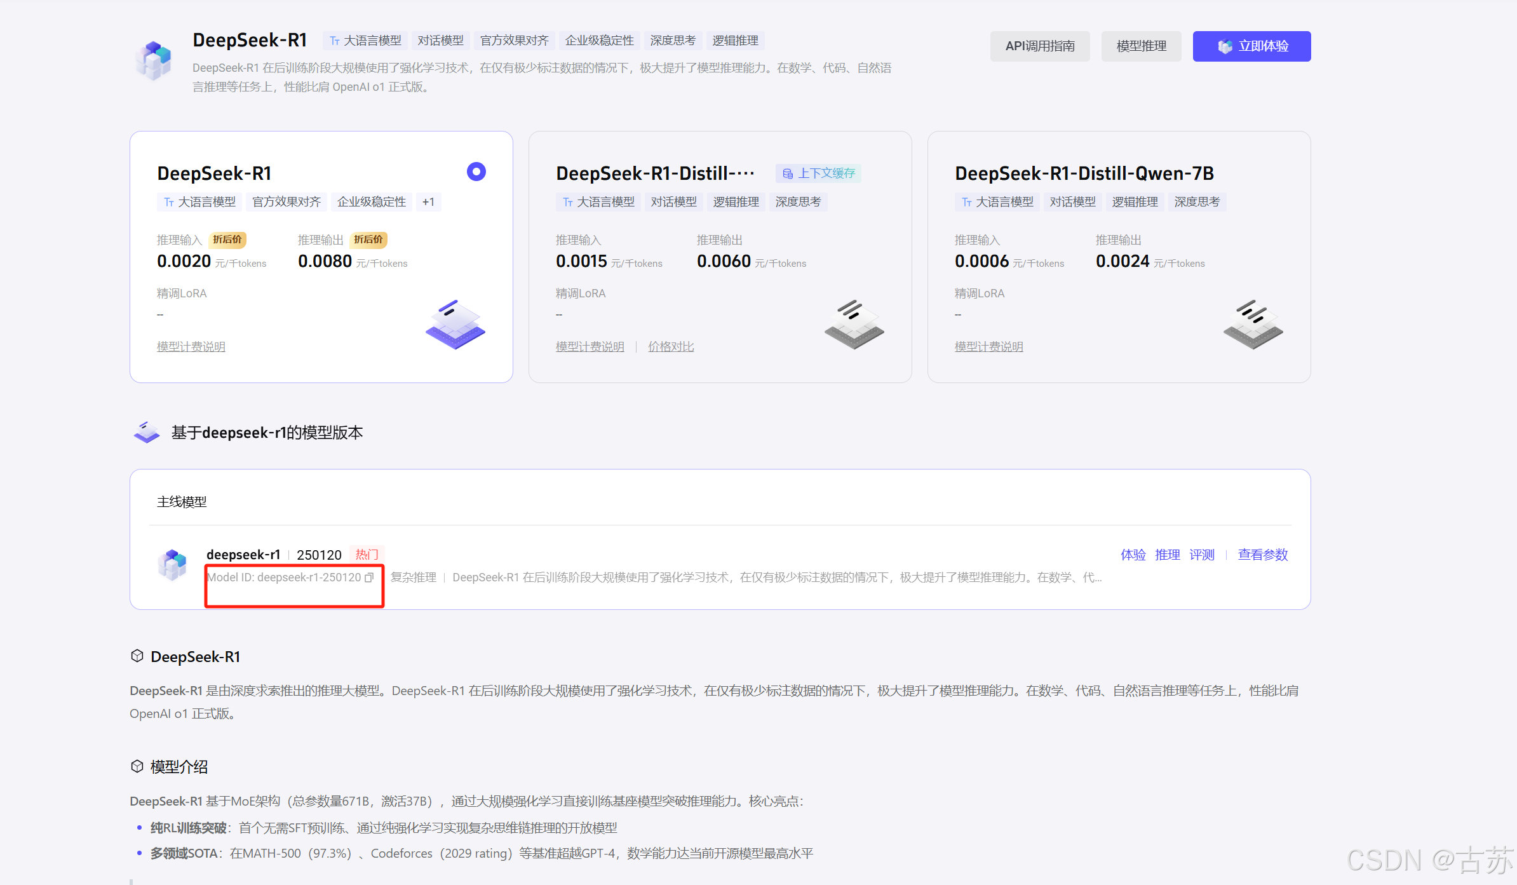Click the 上下文缓存 badge icon
The width and height of the screenshot is (1517, 885).
point(788,173)
